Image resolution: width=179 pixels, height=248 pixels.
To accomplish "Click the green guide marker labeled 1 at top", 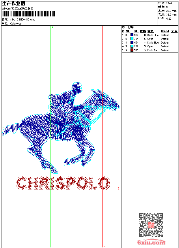I will (x=53, y=27).
